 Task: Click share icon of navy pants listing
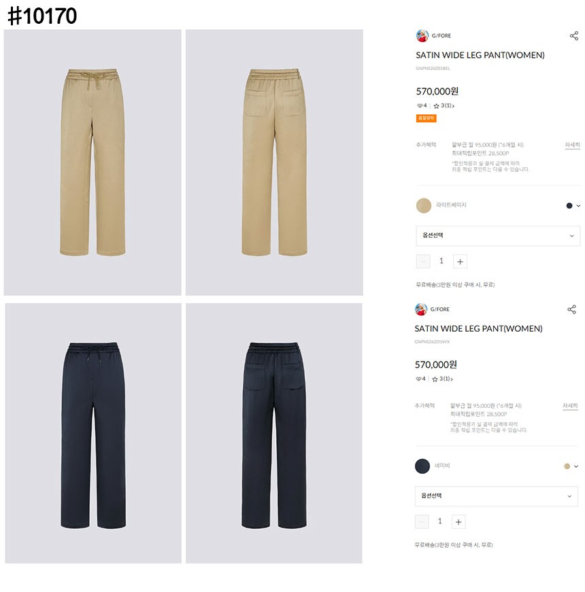click(571, 309)
